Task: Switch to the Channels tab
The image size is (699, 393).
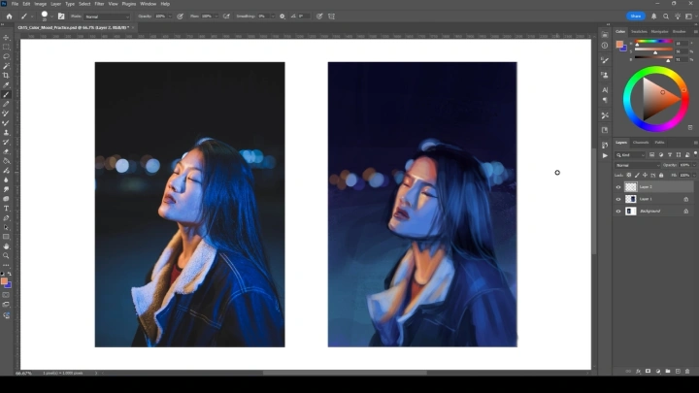Action: click(x=641, y=143)
